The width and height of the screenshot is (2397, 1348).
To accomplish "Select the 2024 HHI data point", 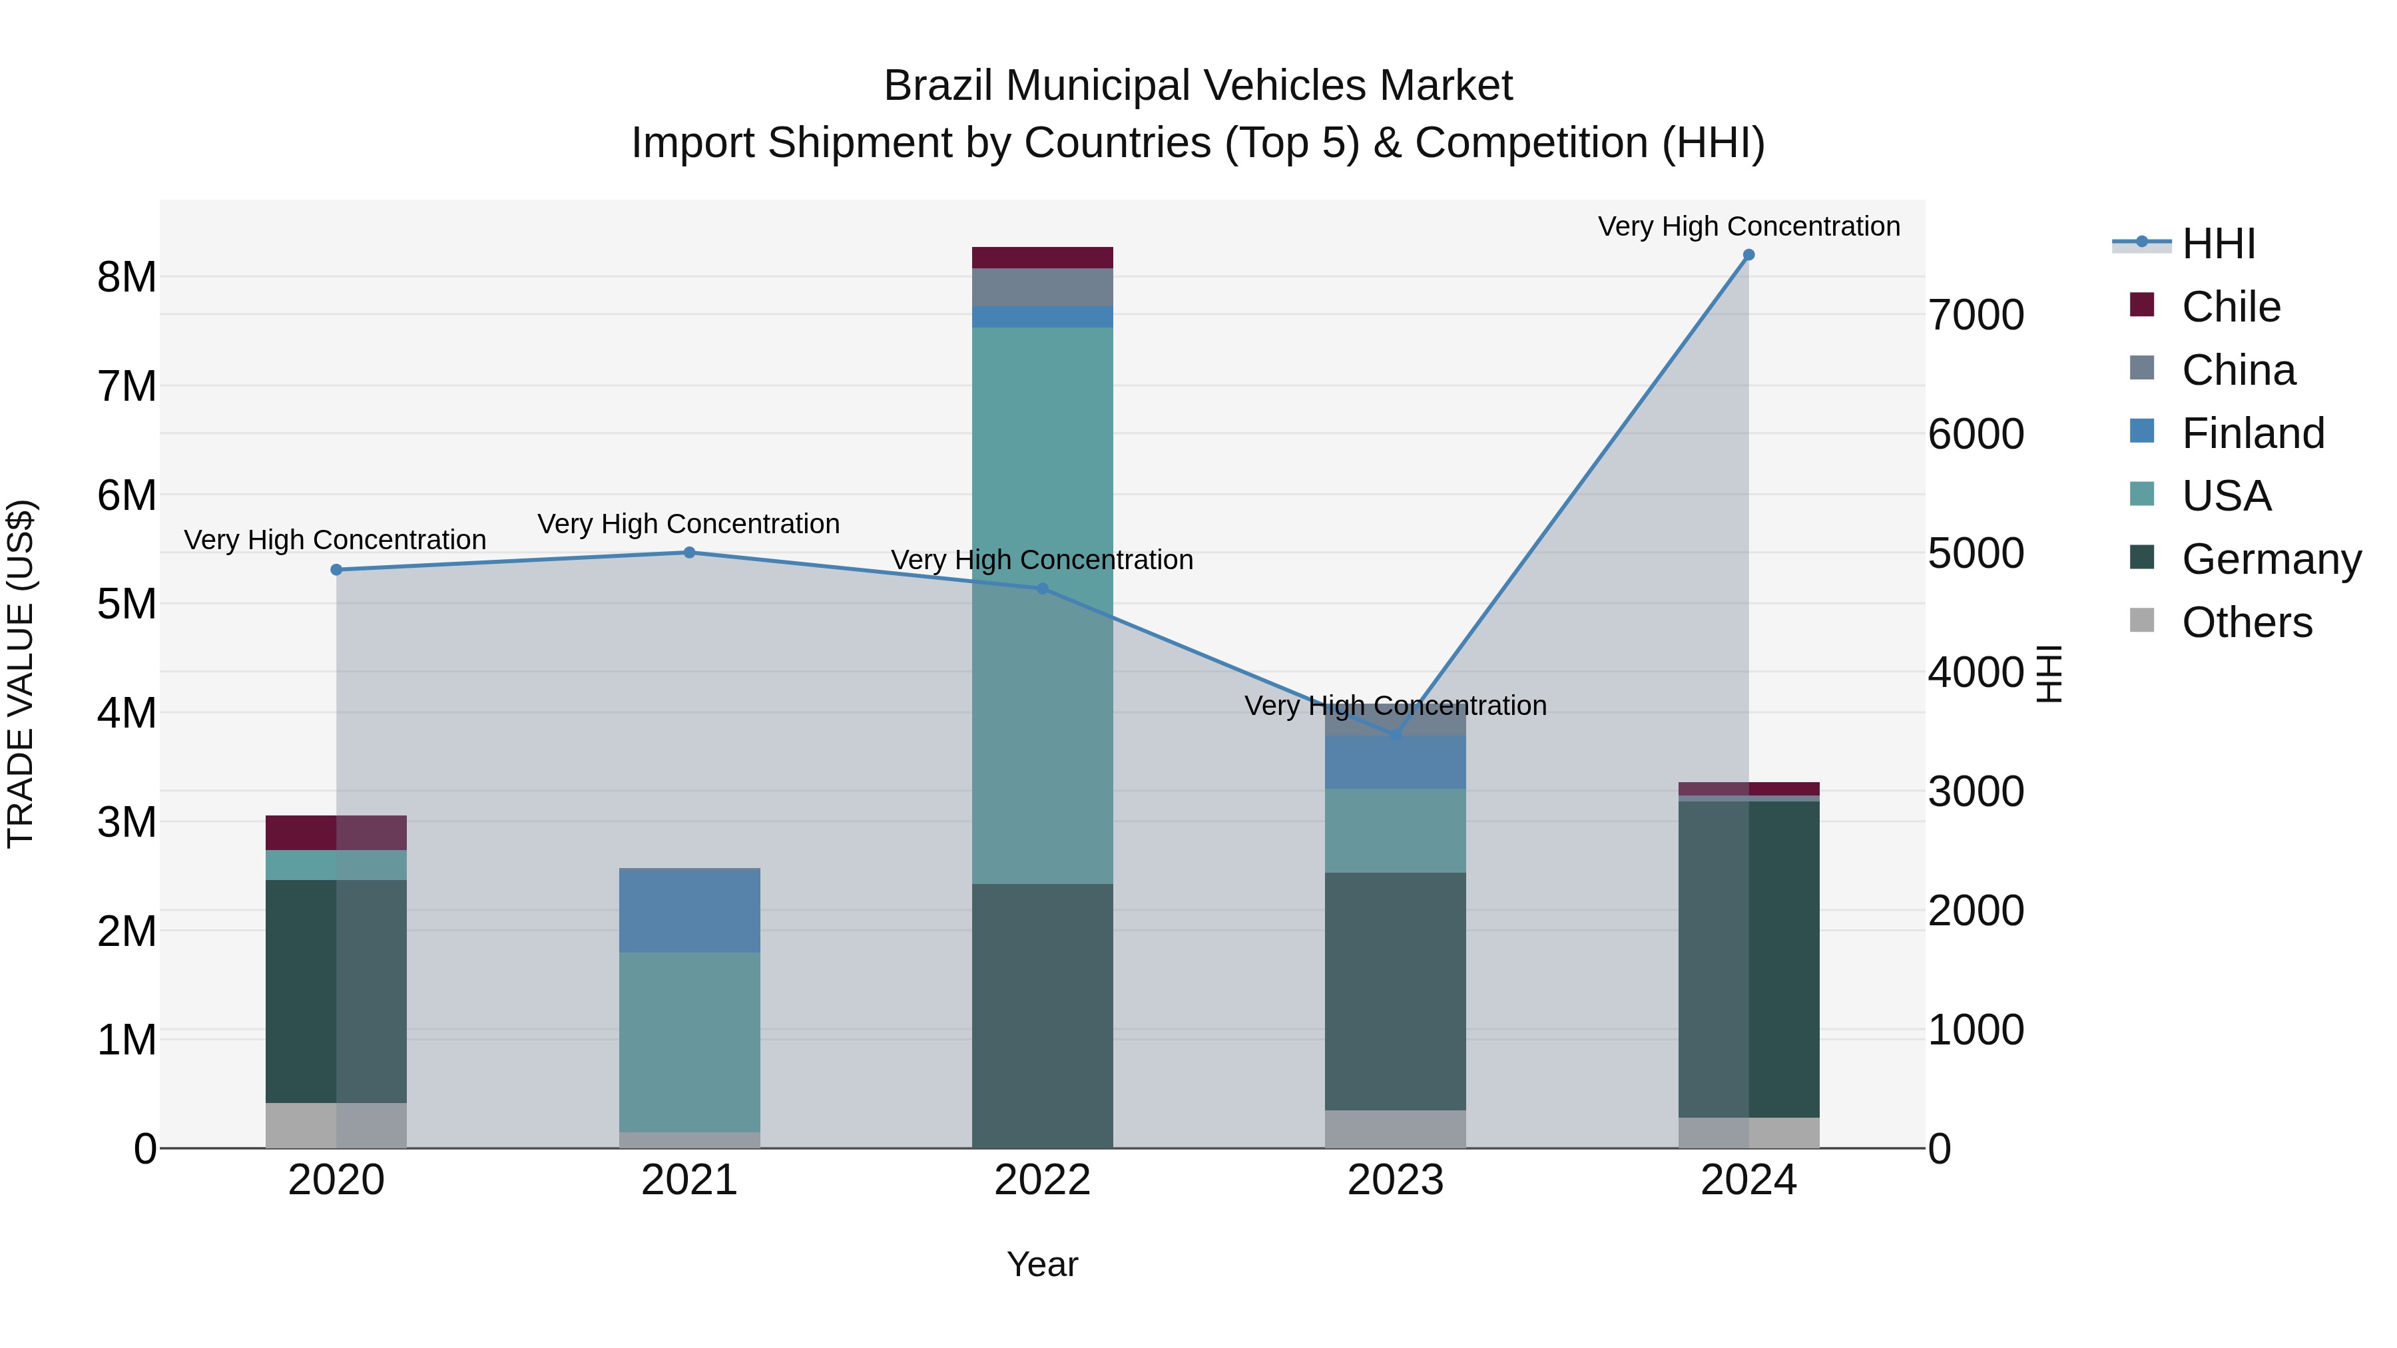I will (1748, 255).
